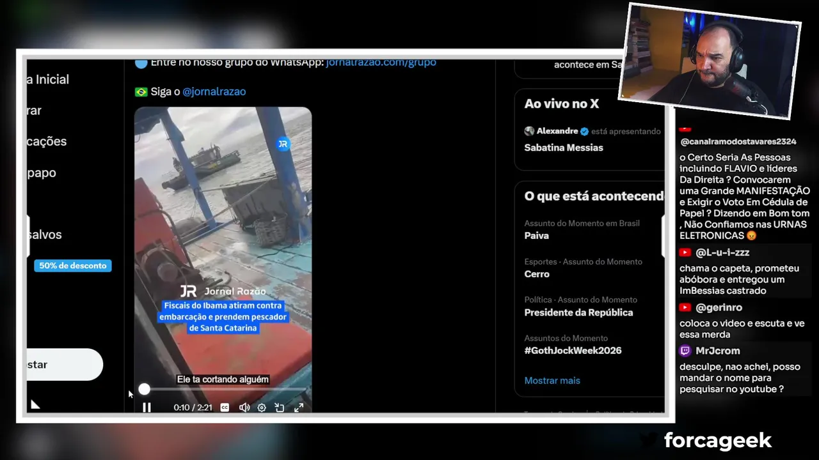Open trending topic Presidente da República

tap(578, 312)
